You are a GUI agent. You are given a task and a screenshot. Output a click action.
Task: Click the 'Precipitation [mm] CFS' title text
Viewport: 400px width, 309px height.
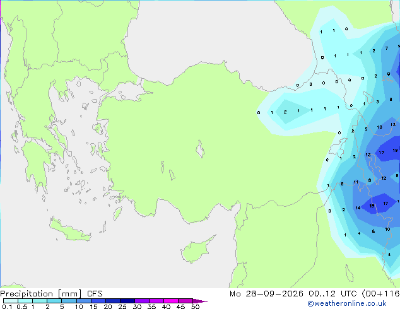point(51,294)
